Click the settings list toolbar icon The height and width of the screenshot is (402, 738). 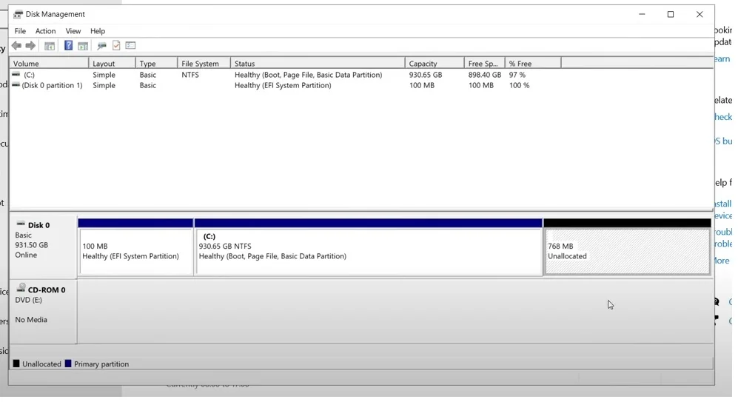131,46
